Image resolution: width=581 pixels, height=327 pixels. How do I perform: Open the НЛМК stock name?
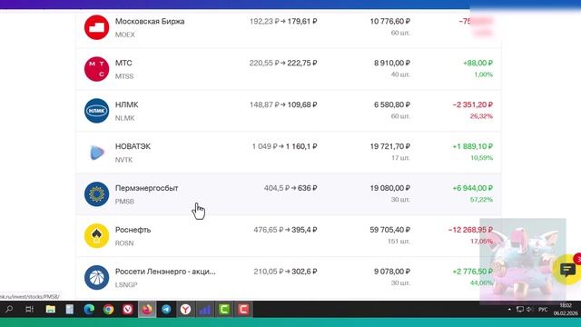[126, 104]
